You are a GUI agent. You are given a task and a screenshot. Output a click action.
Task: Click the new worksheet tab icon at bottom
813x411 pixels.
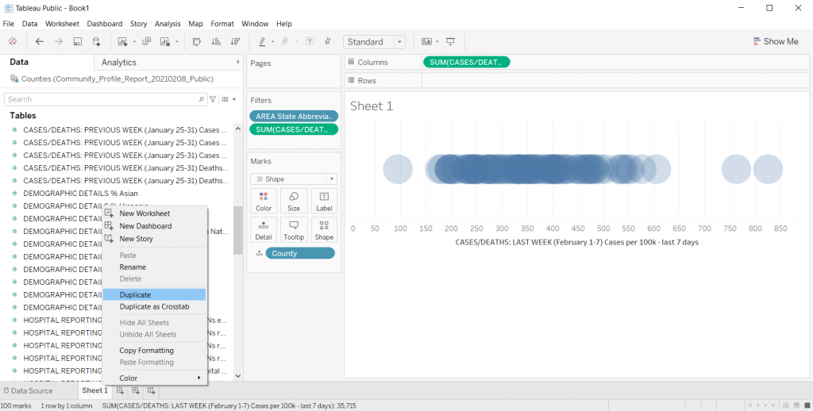point(120,391)
